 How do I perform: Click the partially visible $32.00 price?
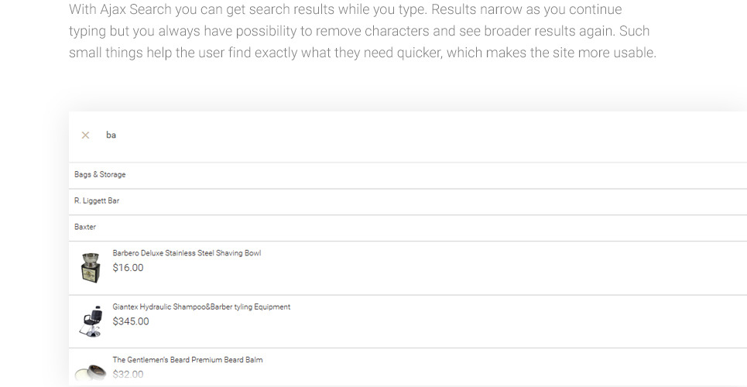pyautogui.click(x=128, y=375)
